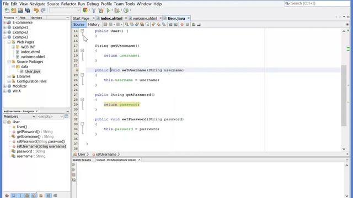The width and height of the screenshot is (353, 198).
Task: Click the Open Project toolbar icon
Action: (x=20, y=10)
